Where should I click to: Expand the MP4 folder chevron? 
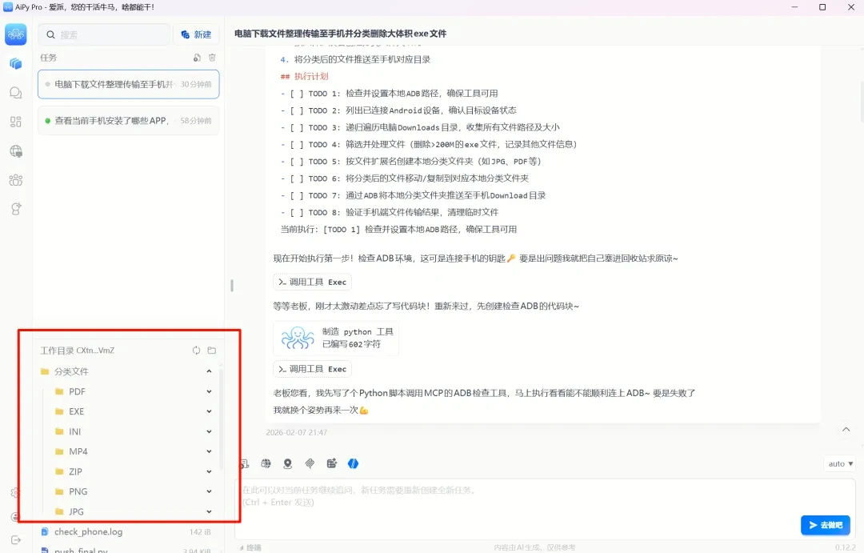pyautogui.click(x=209, y=451)
